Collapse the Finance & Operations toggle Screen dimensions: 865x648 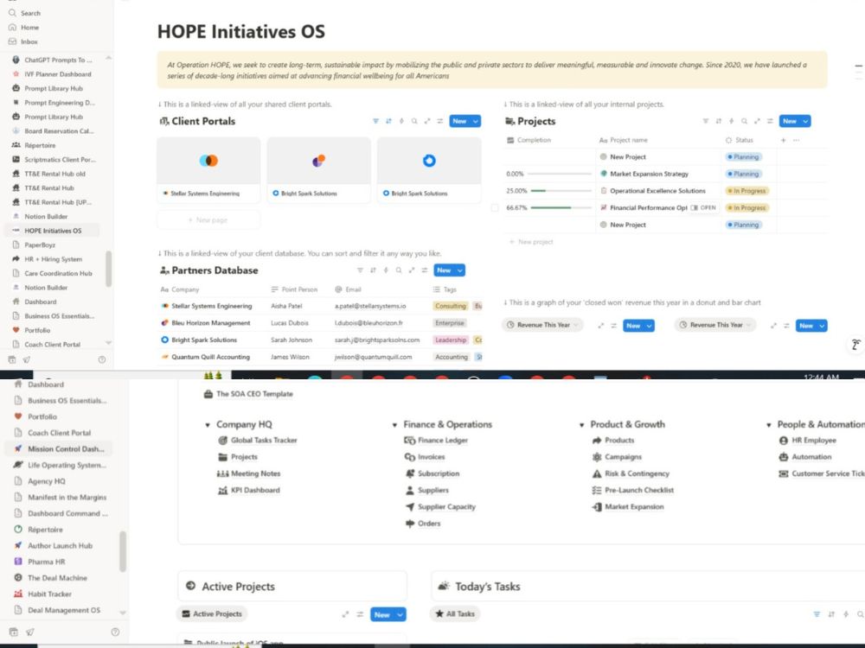[x=394, y=425]
